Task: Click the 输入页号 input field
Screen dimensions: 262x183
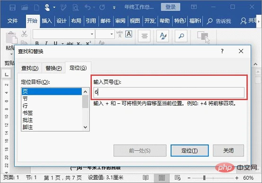Action: tap(169, 92)
